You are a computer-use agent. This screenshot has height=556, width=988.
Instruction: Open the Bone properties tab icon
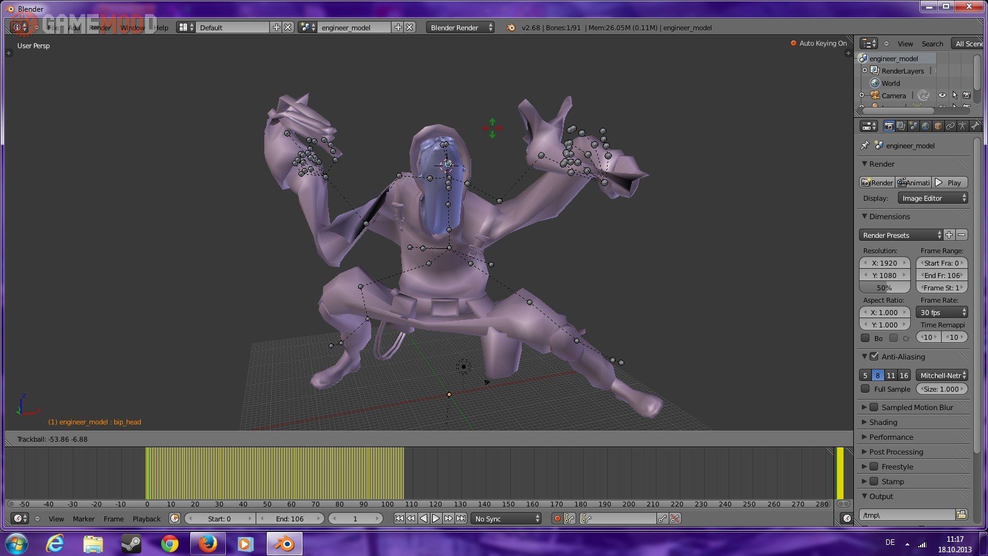(975, 126)
